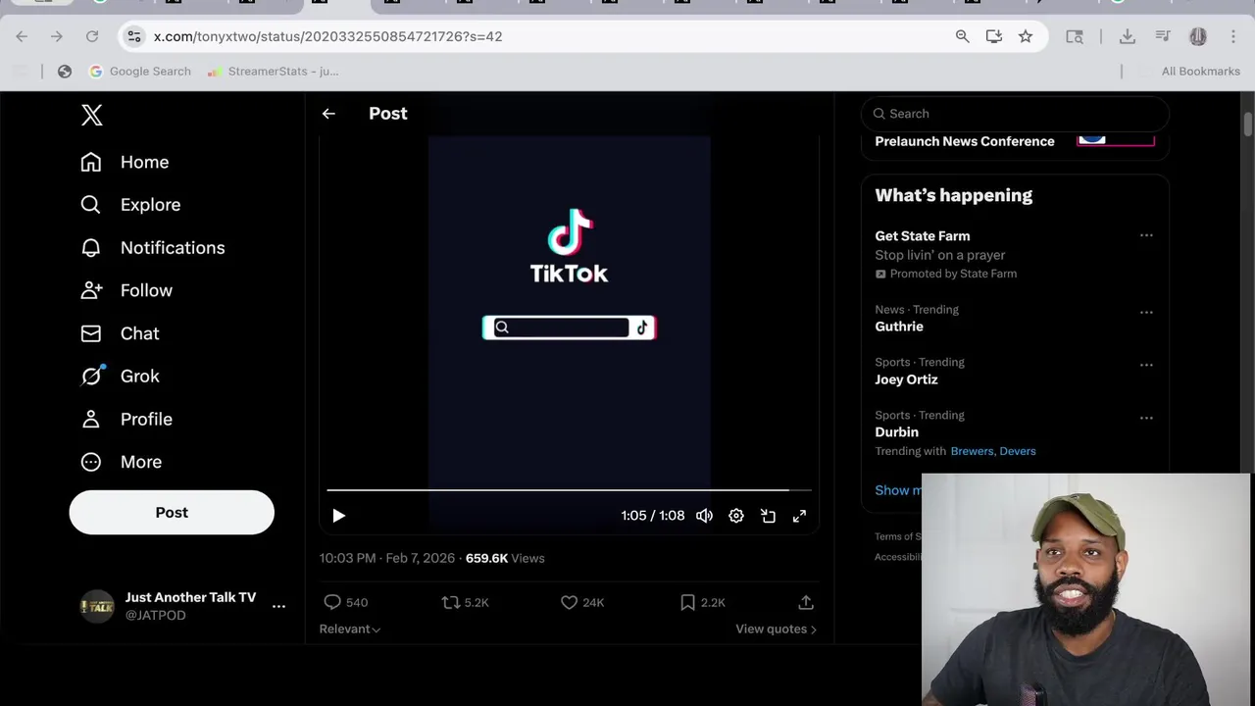Open options for Joey Ortiz trend

click(x=1146, y=365)
